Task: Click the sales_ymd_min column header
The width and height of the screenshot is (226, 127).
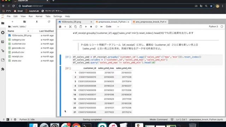Action: pos(124,68)
